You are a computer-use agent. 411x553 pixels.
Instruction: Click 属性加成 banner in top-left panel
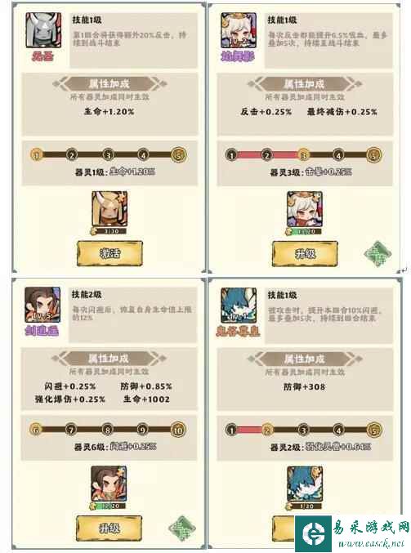tap(109, 84)
